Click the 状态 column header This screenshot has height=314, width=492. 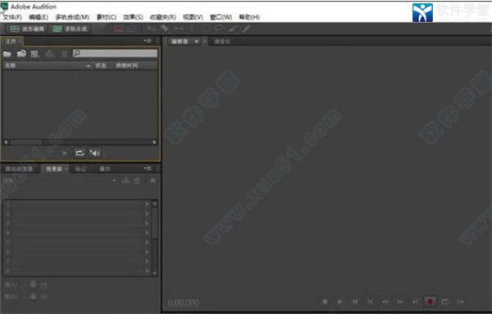pyautogui.click(x=101, y=66)
